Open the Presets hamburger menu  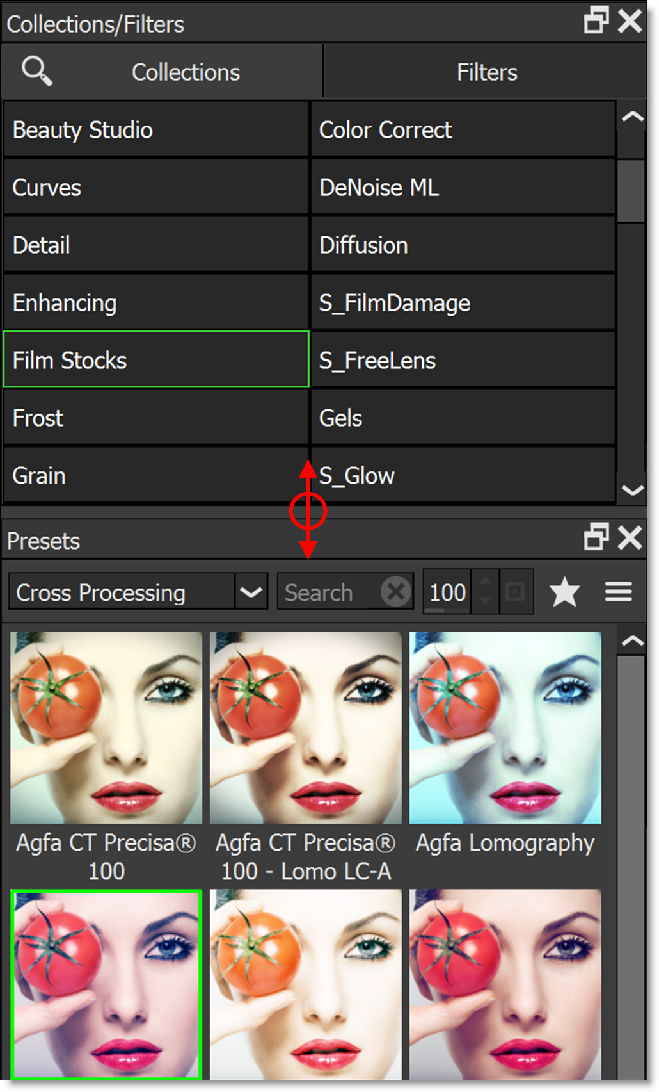[x=618, y=592]
